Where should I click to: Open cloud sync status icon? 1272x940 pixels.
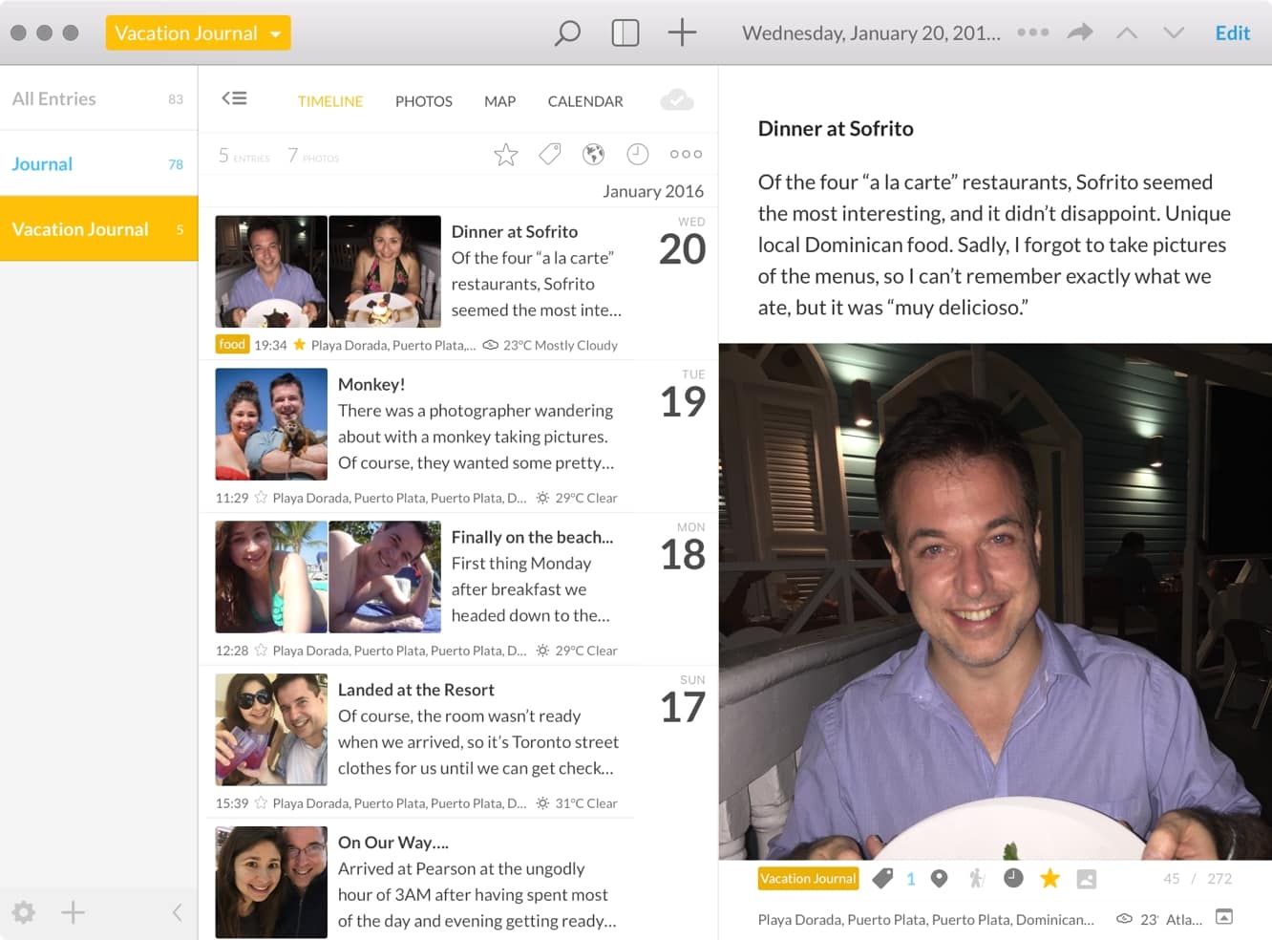click(x=676, y=100)
